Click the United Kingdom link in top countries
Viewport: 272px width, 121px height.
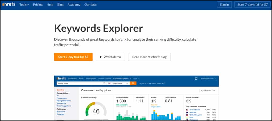point(196,115)
